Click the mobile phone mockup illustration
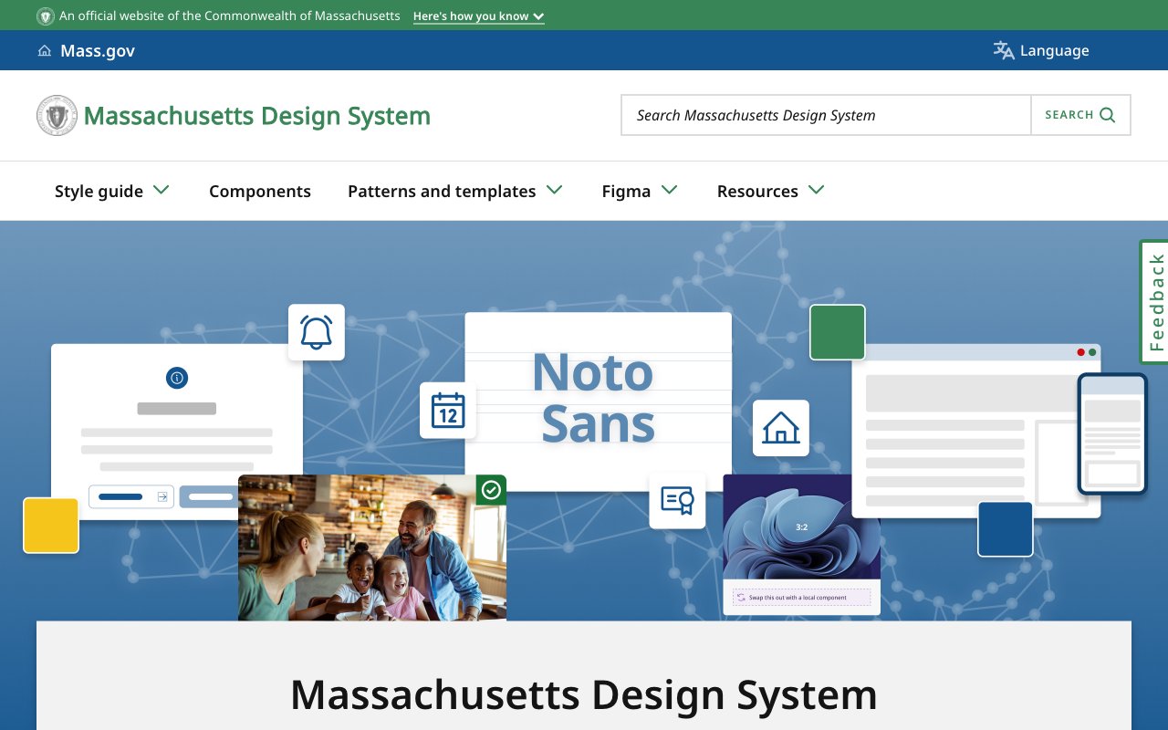The height and width of the screenshot is (730, 1168). [1112, 434]
